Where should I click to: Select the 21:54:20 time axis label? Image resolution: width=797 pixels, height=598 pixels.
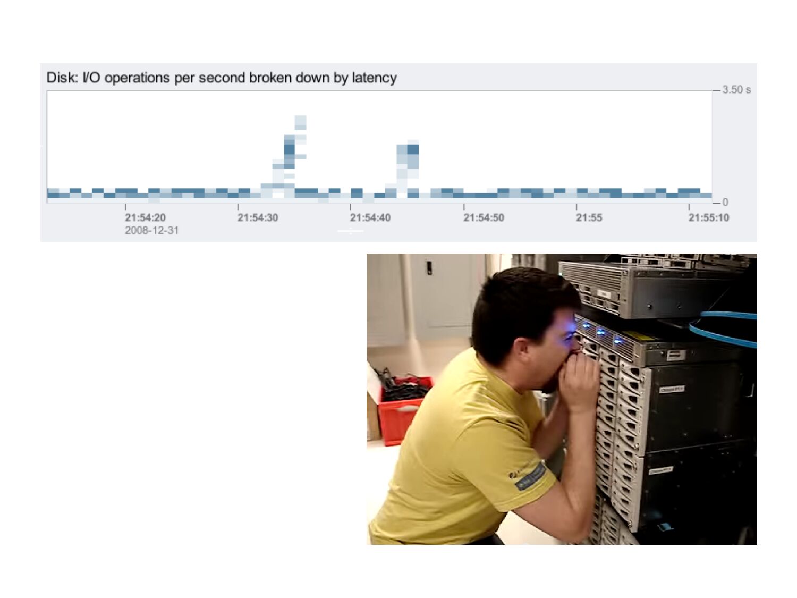click(145, 217)
